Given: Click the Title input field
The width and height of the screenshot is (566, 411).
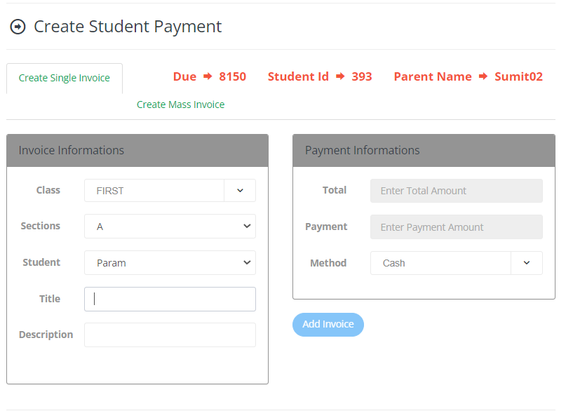Looking at the screenshot, I should (170, 299).
